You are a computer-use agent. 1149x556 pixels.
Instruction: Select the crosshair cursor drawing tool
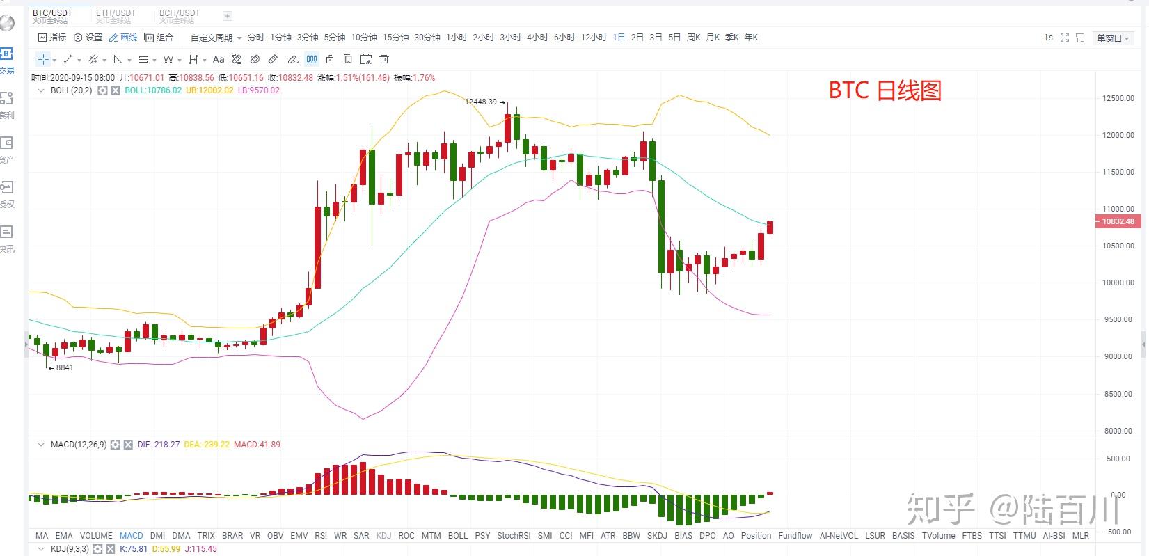click(x=43, y=59)
